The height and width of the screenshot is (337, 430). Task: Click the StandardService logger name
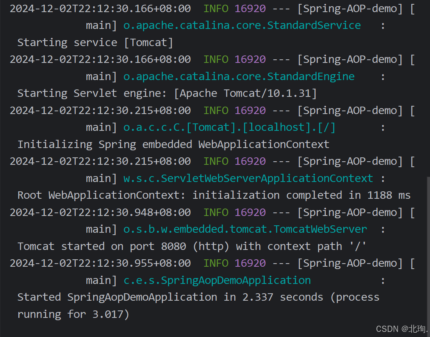click(x=242, y=25)
